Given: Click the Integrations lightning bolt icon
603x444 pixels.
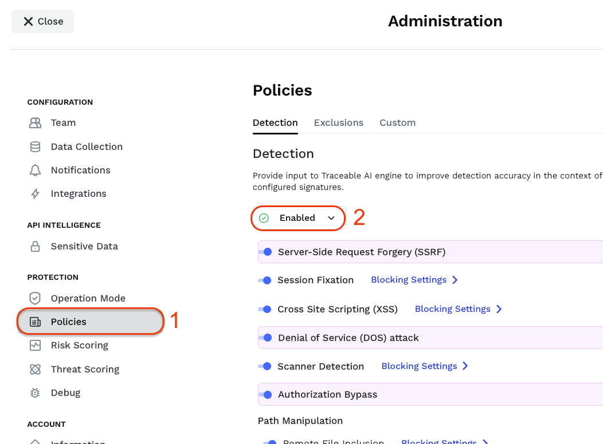Looking at the screenshot, I should pyautogui.click(x=35, y=194).
